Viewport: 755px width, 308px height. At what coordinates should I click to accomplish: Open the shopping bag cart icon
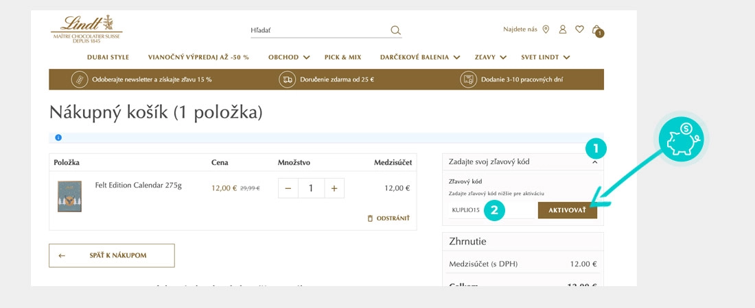coord(596,29)
